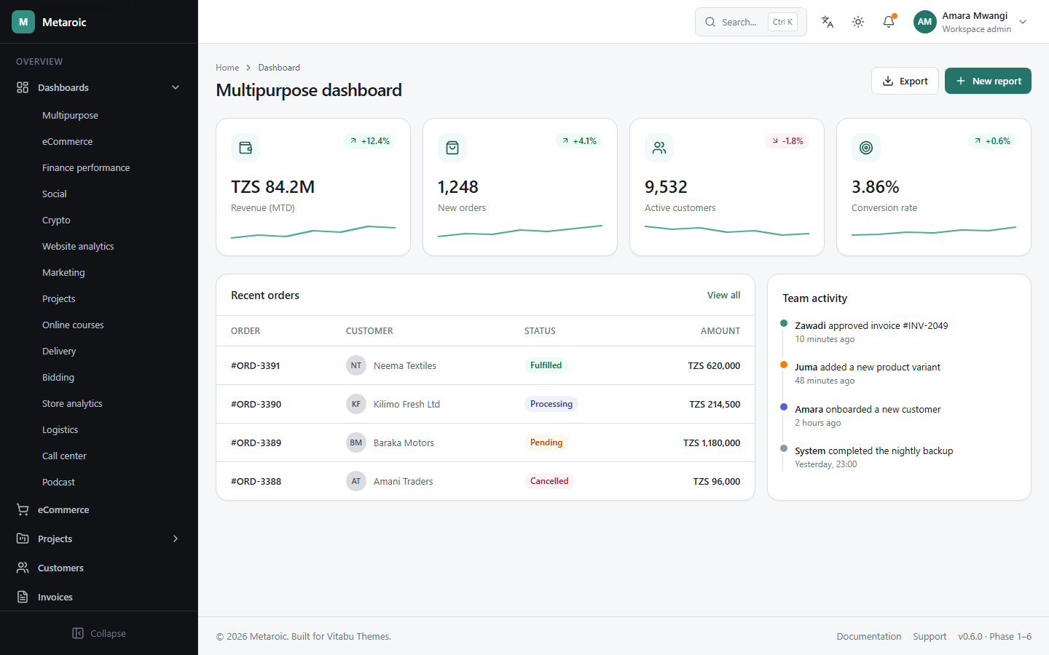Click order #ORD-3391
Screen dimensions: 1049x655
click(256, 365)
